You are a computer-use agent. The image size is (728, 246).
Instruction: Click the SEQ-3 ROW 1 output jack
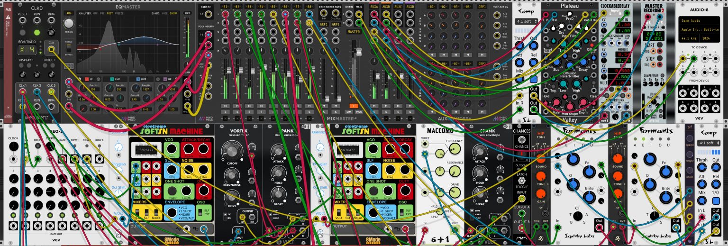[74, 159]
